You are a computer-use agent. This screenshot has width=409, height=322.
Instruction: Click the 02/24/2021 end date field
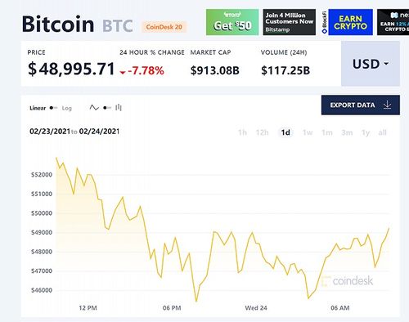[x=99, y=132]
